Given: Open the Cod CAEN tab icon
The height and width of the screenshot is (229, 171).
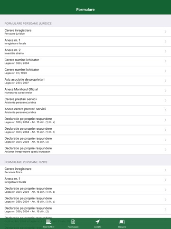Looking at the screenshot, I should tap(48, 222).
